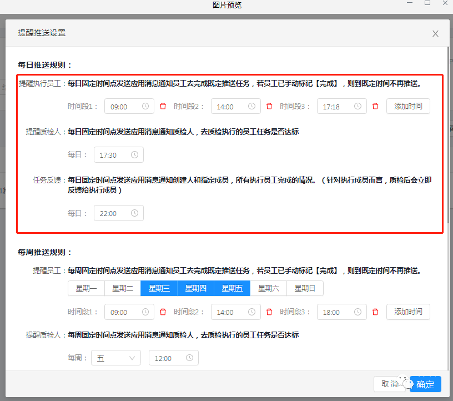Toggle 星期一 weekday selection
This screenshot has height=401, width=453.
click(86, 288)
